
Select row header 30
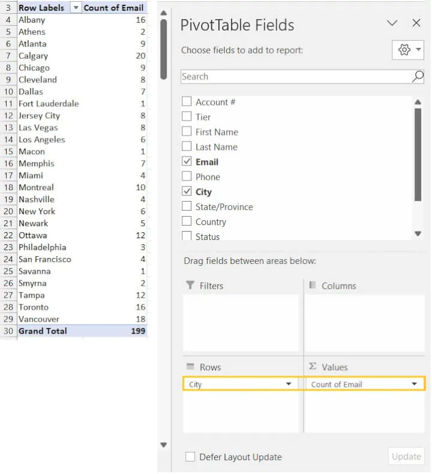click(x=8, y=331)
